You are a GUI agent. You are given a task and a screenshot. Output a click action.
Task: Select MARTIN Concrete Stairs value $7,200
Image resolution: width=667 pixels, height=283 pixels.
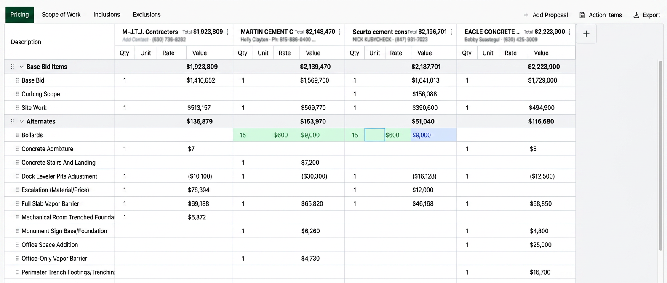coord(310,163)
